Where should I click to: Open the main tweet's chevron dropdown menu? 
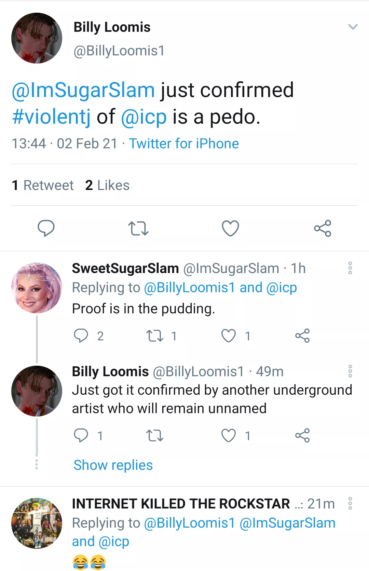[x=353, y=27]
